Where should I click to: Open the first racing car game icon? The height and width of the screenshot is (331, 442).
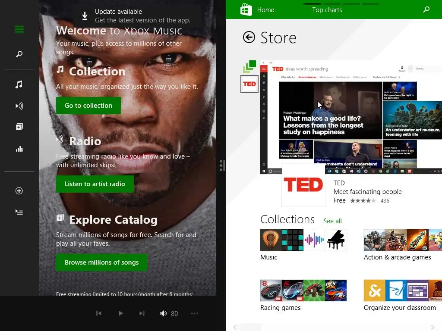click(x=271, y=290)
